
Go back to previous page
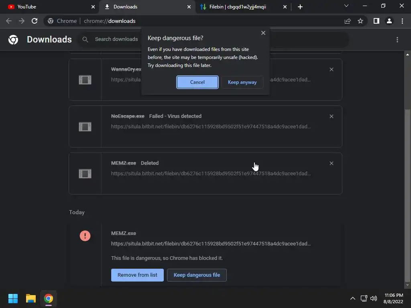[x=9, y=21]
